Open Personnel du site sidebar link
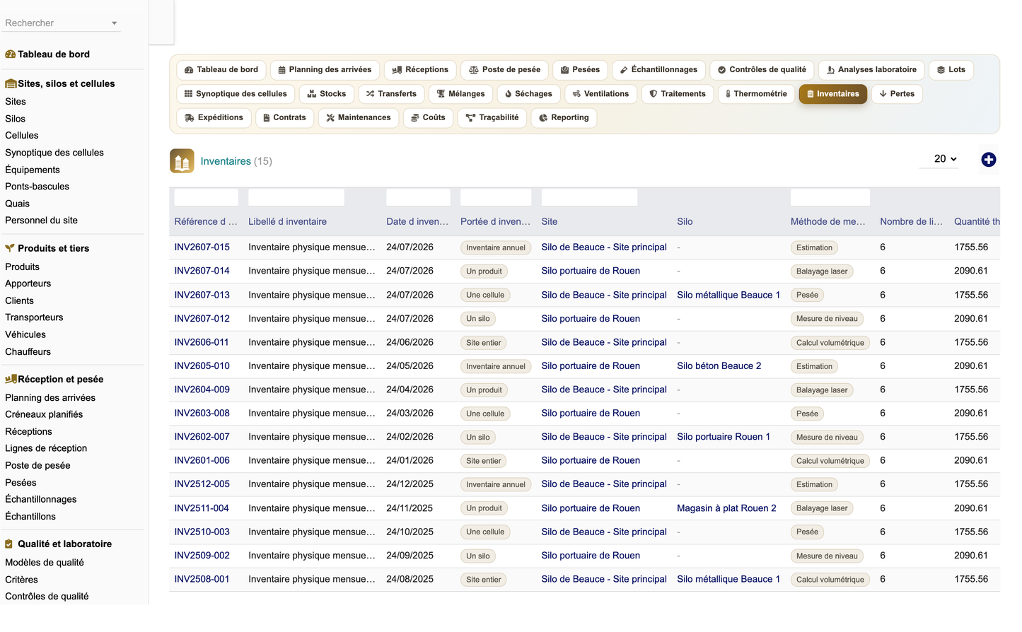 [41, 221]
